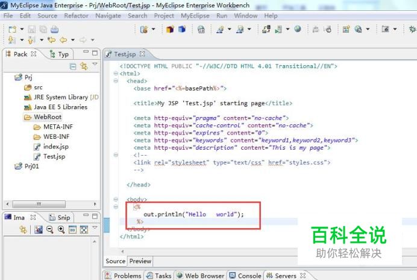Switch to the Pack explorer tab
The width and height of the screenshot is (417, 280).
20,54
